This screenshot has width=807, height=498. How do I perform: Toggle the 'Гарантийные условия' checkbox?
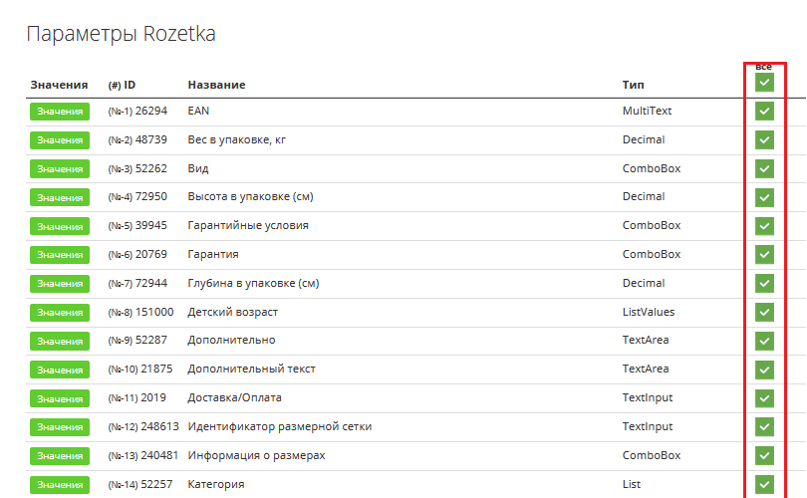(x=764, y=226)
